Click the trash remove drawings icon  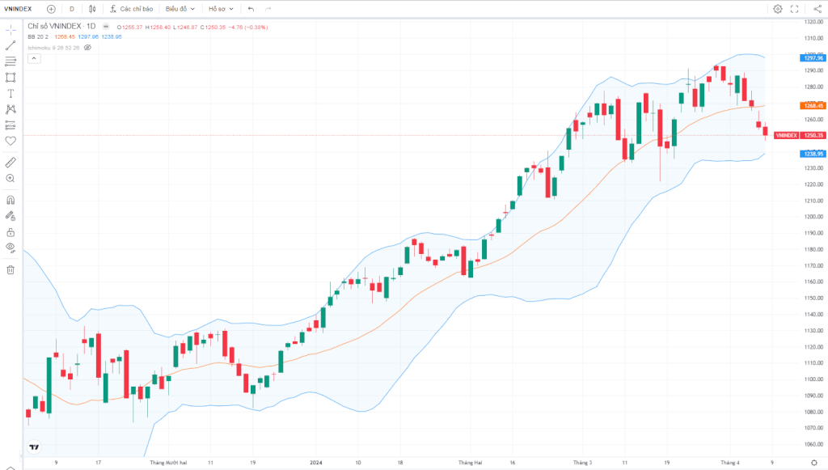point(11,270)
